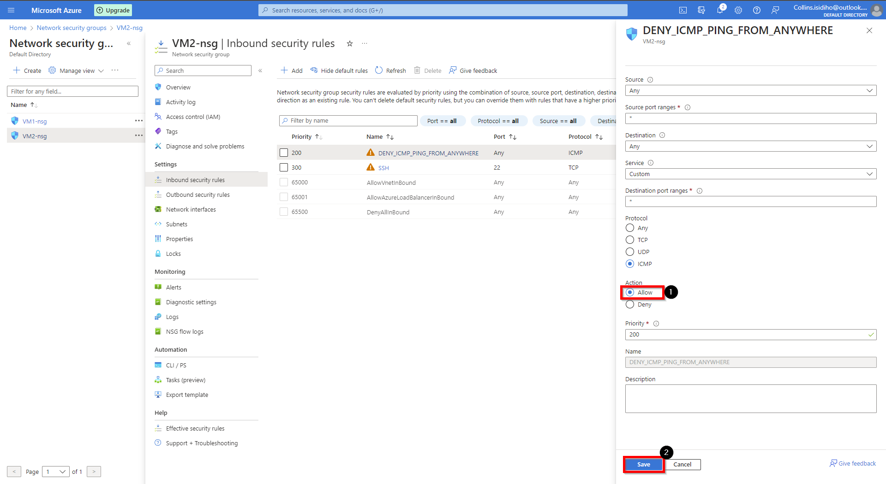
Task: Cancel editing the rule
Action: (682, 464)
